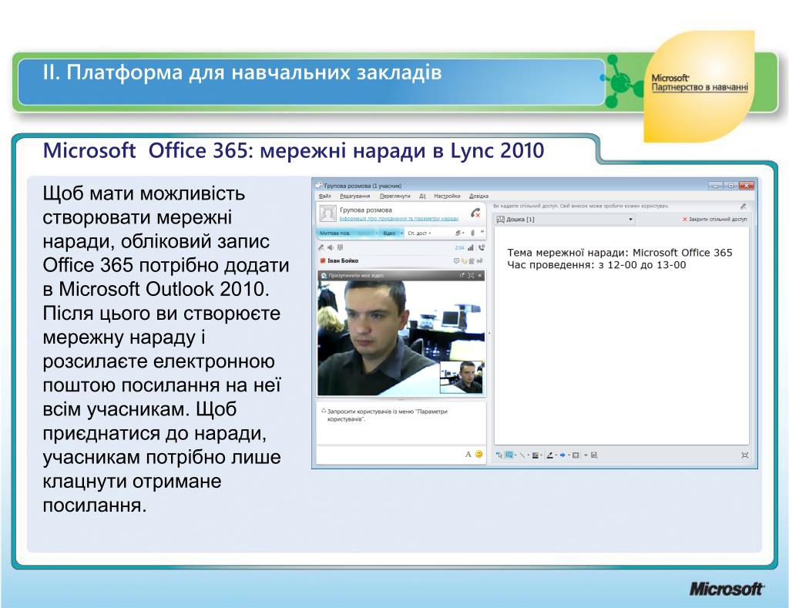This screenshot has width=789, height=608.
Task: Open the Файл menu
Action: 324,196
